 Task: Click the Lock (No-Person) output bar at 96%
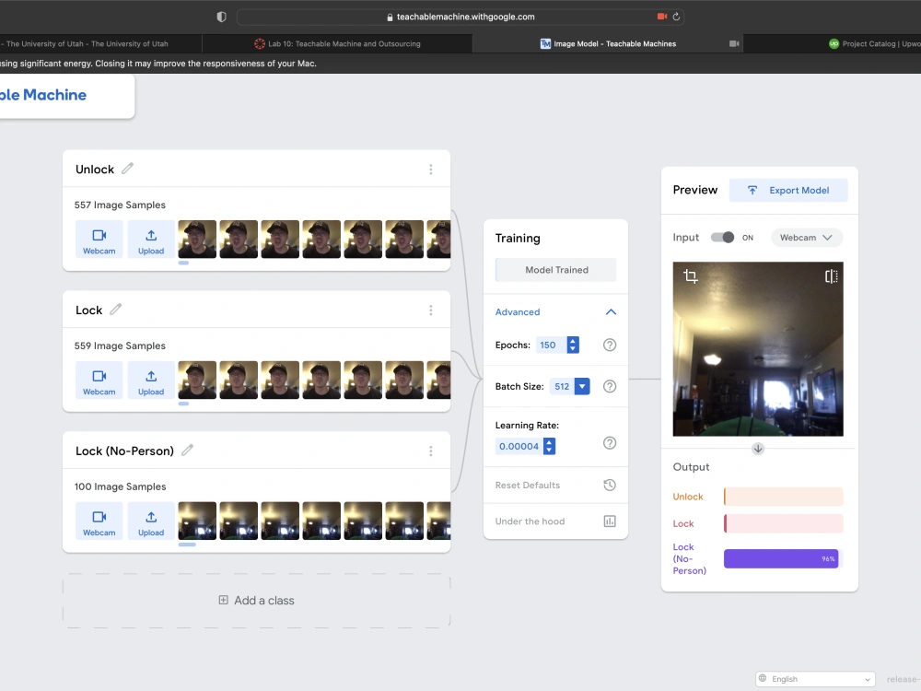tap(781, 559)
